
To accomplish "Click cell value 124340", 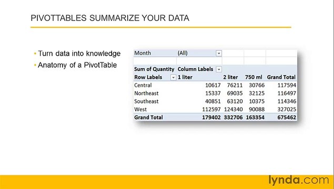I will click(x=233, y=110).
